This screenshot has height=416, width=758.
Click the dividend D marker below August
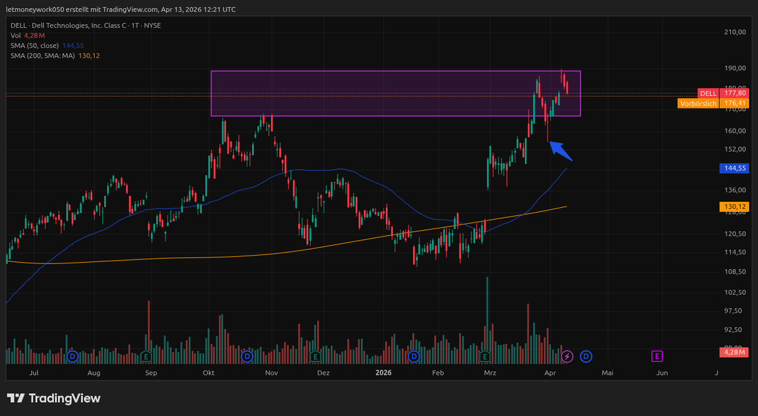[x=72, y=357]
